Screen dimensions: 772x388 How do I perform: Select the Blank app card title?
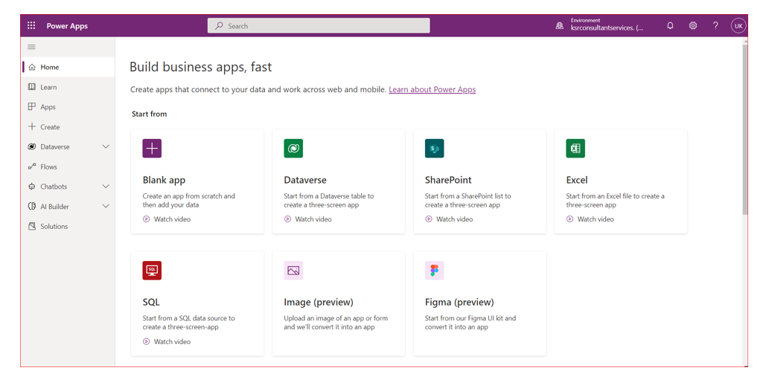click(x=164, y=180)
